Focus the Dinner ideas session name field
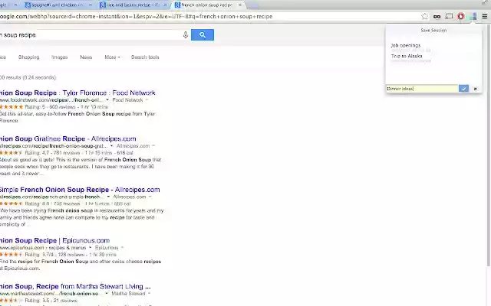The height and width of the screenshot is (306, 491). [x=422, y=89]
